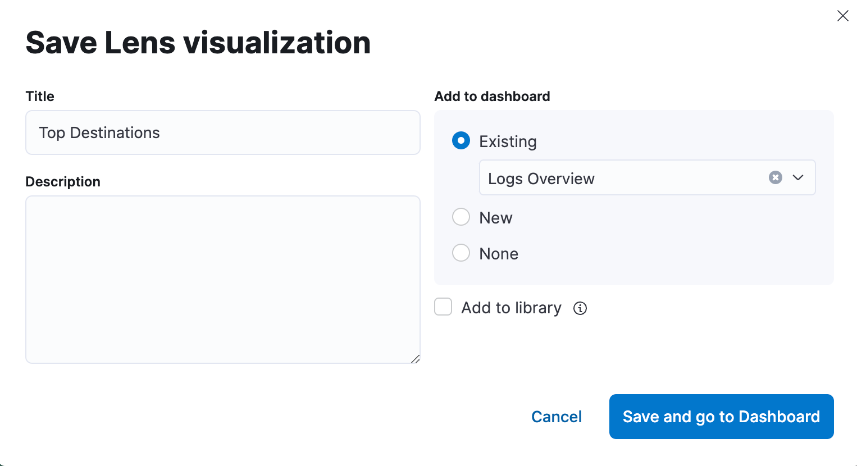Show info about Add to library
Screen dimensions: 857x466
pyautogui.click(x=580, y=308)
